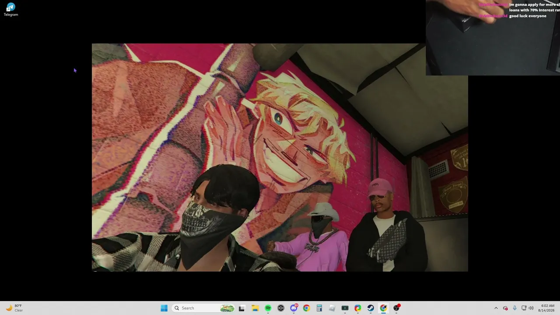Image resolution: width=560 pixels, height=315 pixels.
Task: Open the Telegram desktop shortcut
Action: click(x=11, y=10)
